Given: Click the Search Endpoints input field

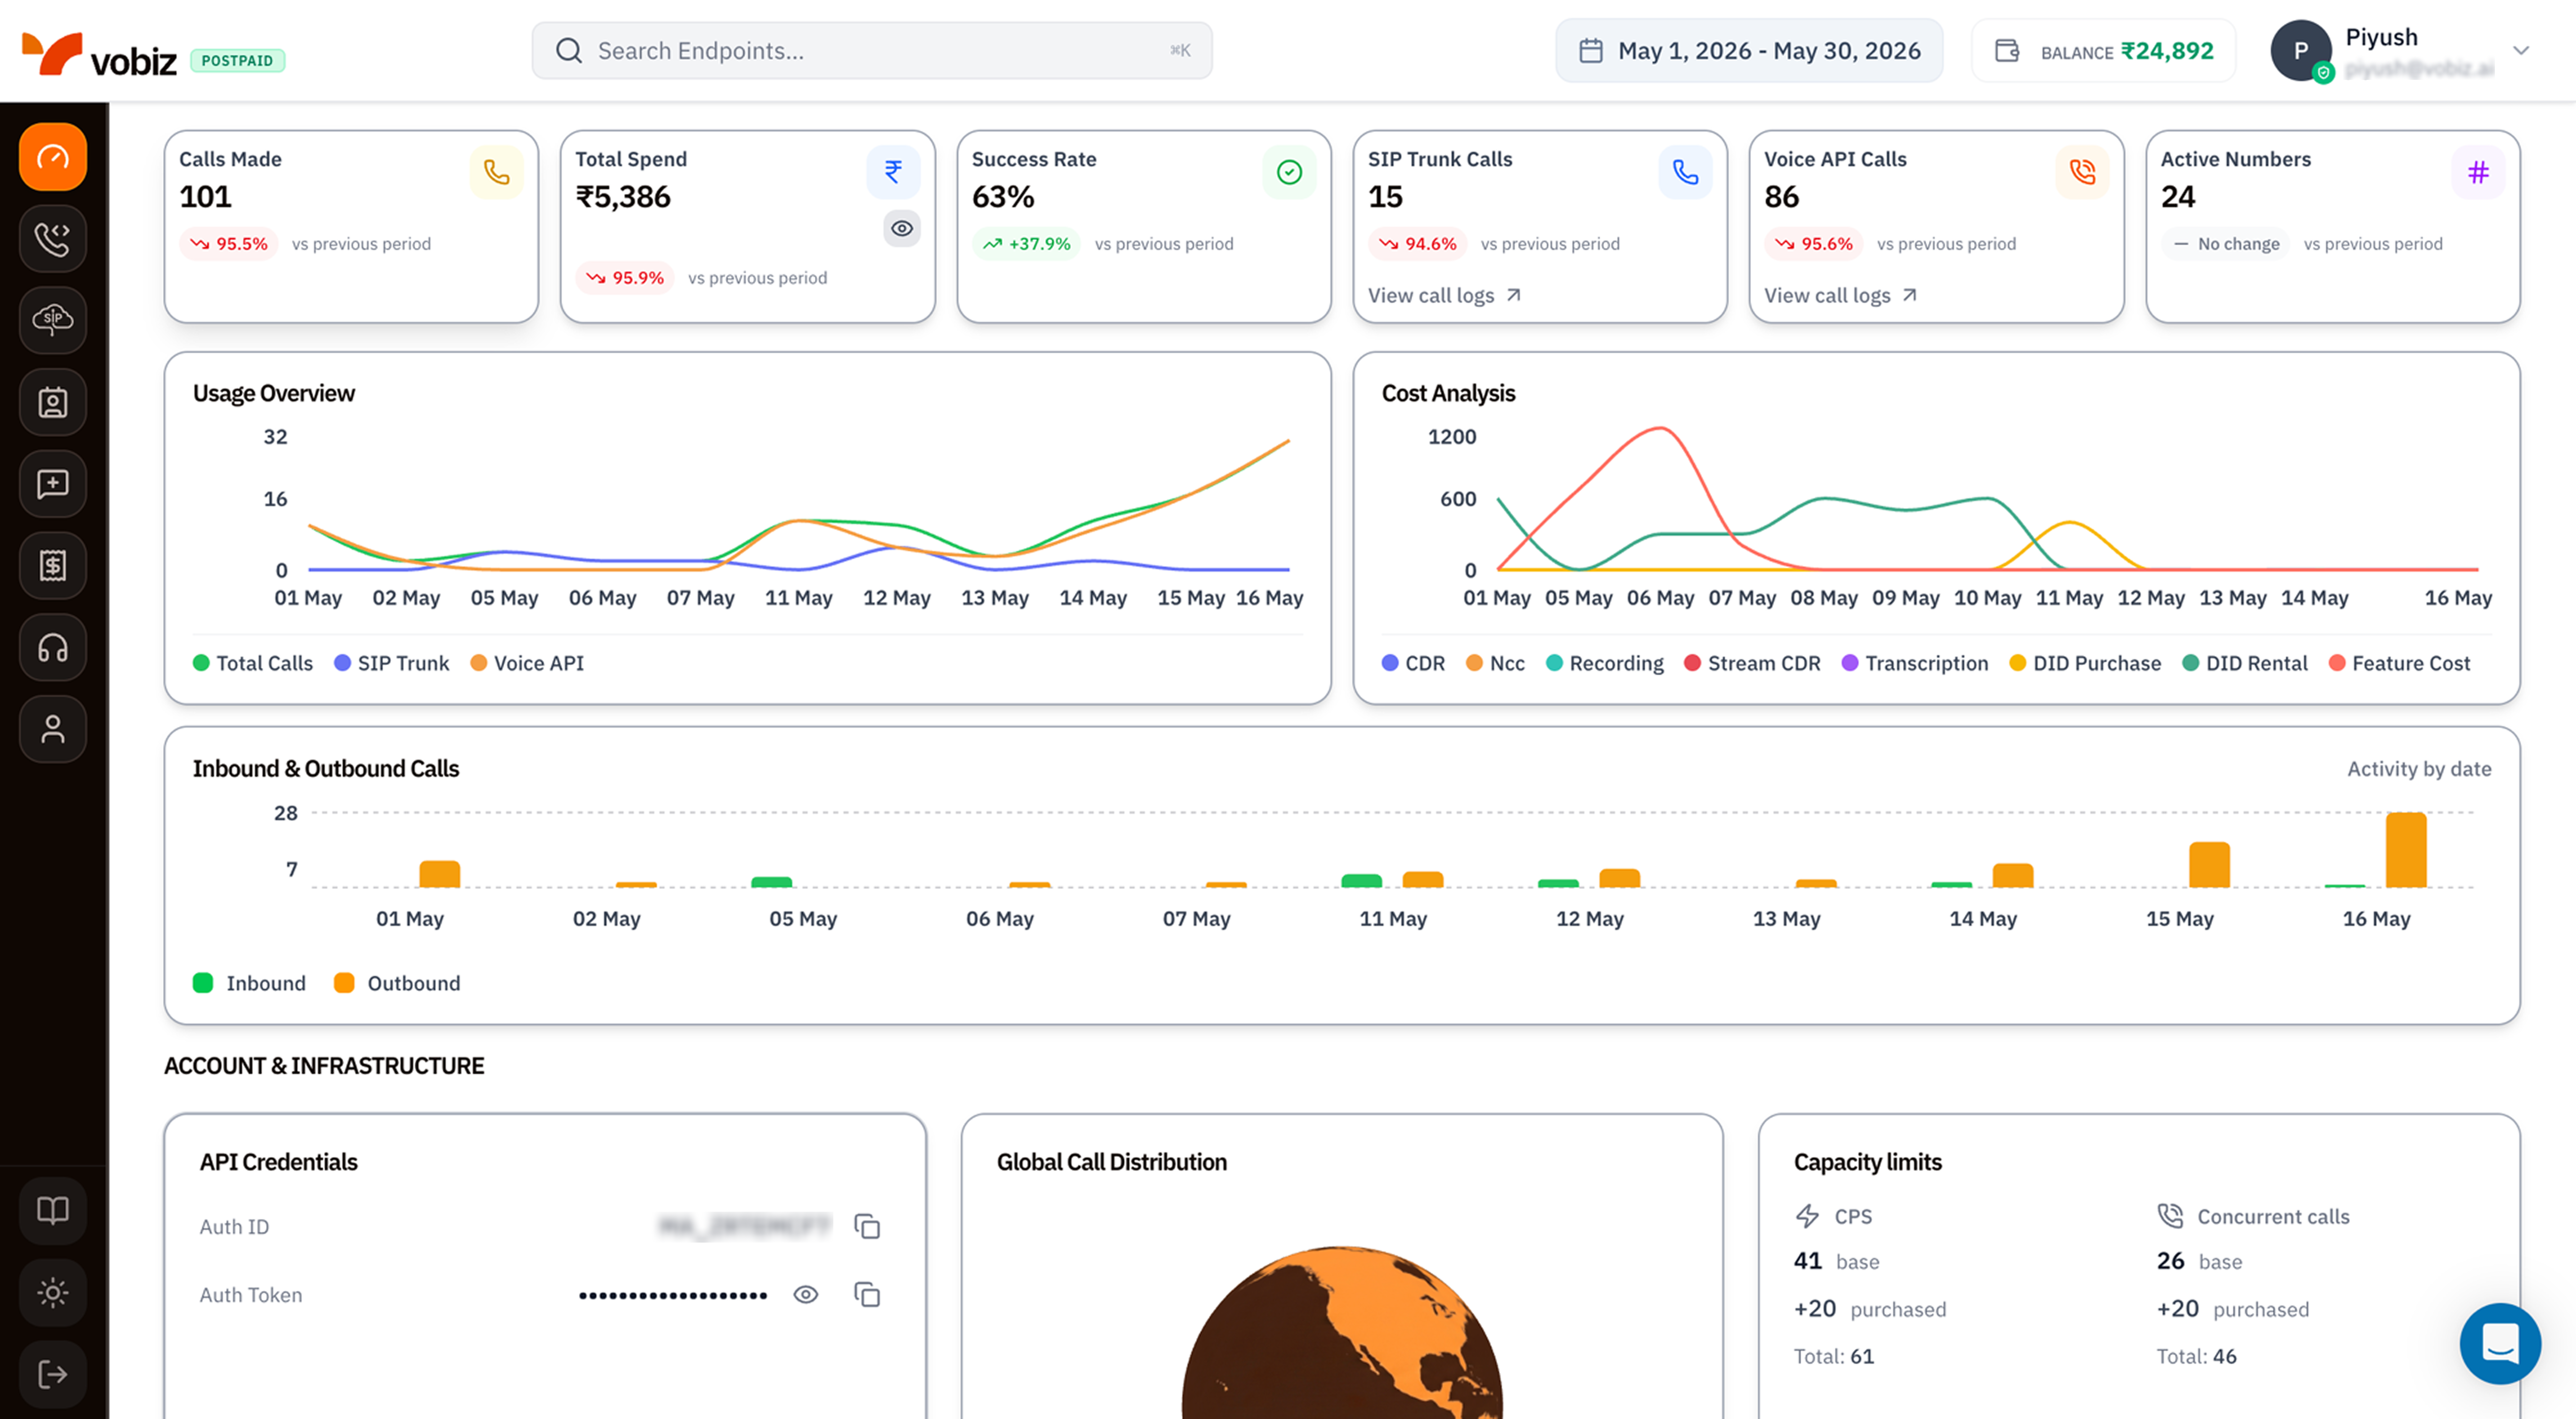Looking at the screenshot, I should coord(872,51).
